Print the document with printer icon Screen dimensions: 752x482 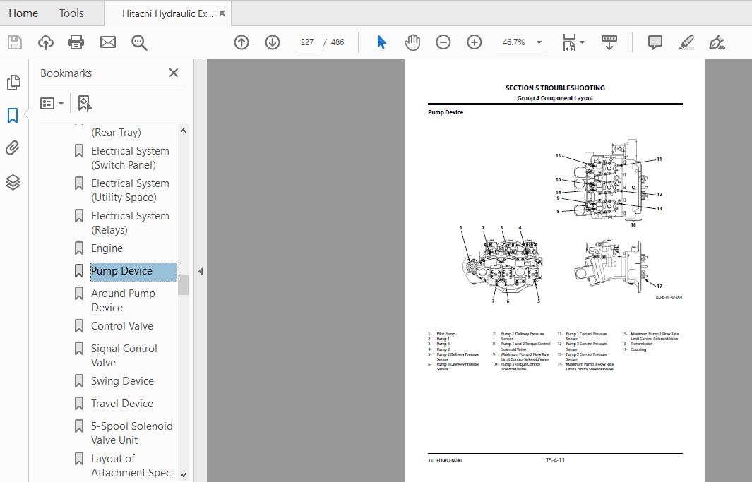tap(76, 42)
